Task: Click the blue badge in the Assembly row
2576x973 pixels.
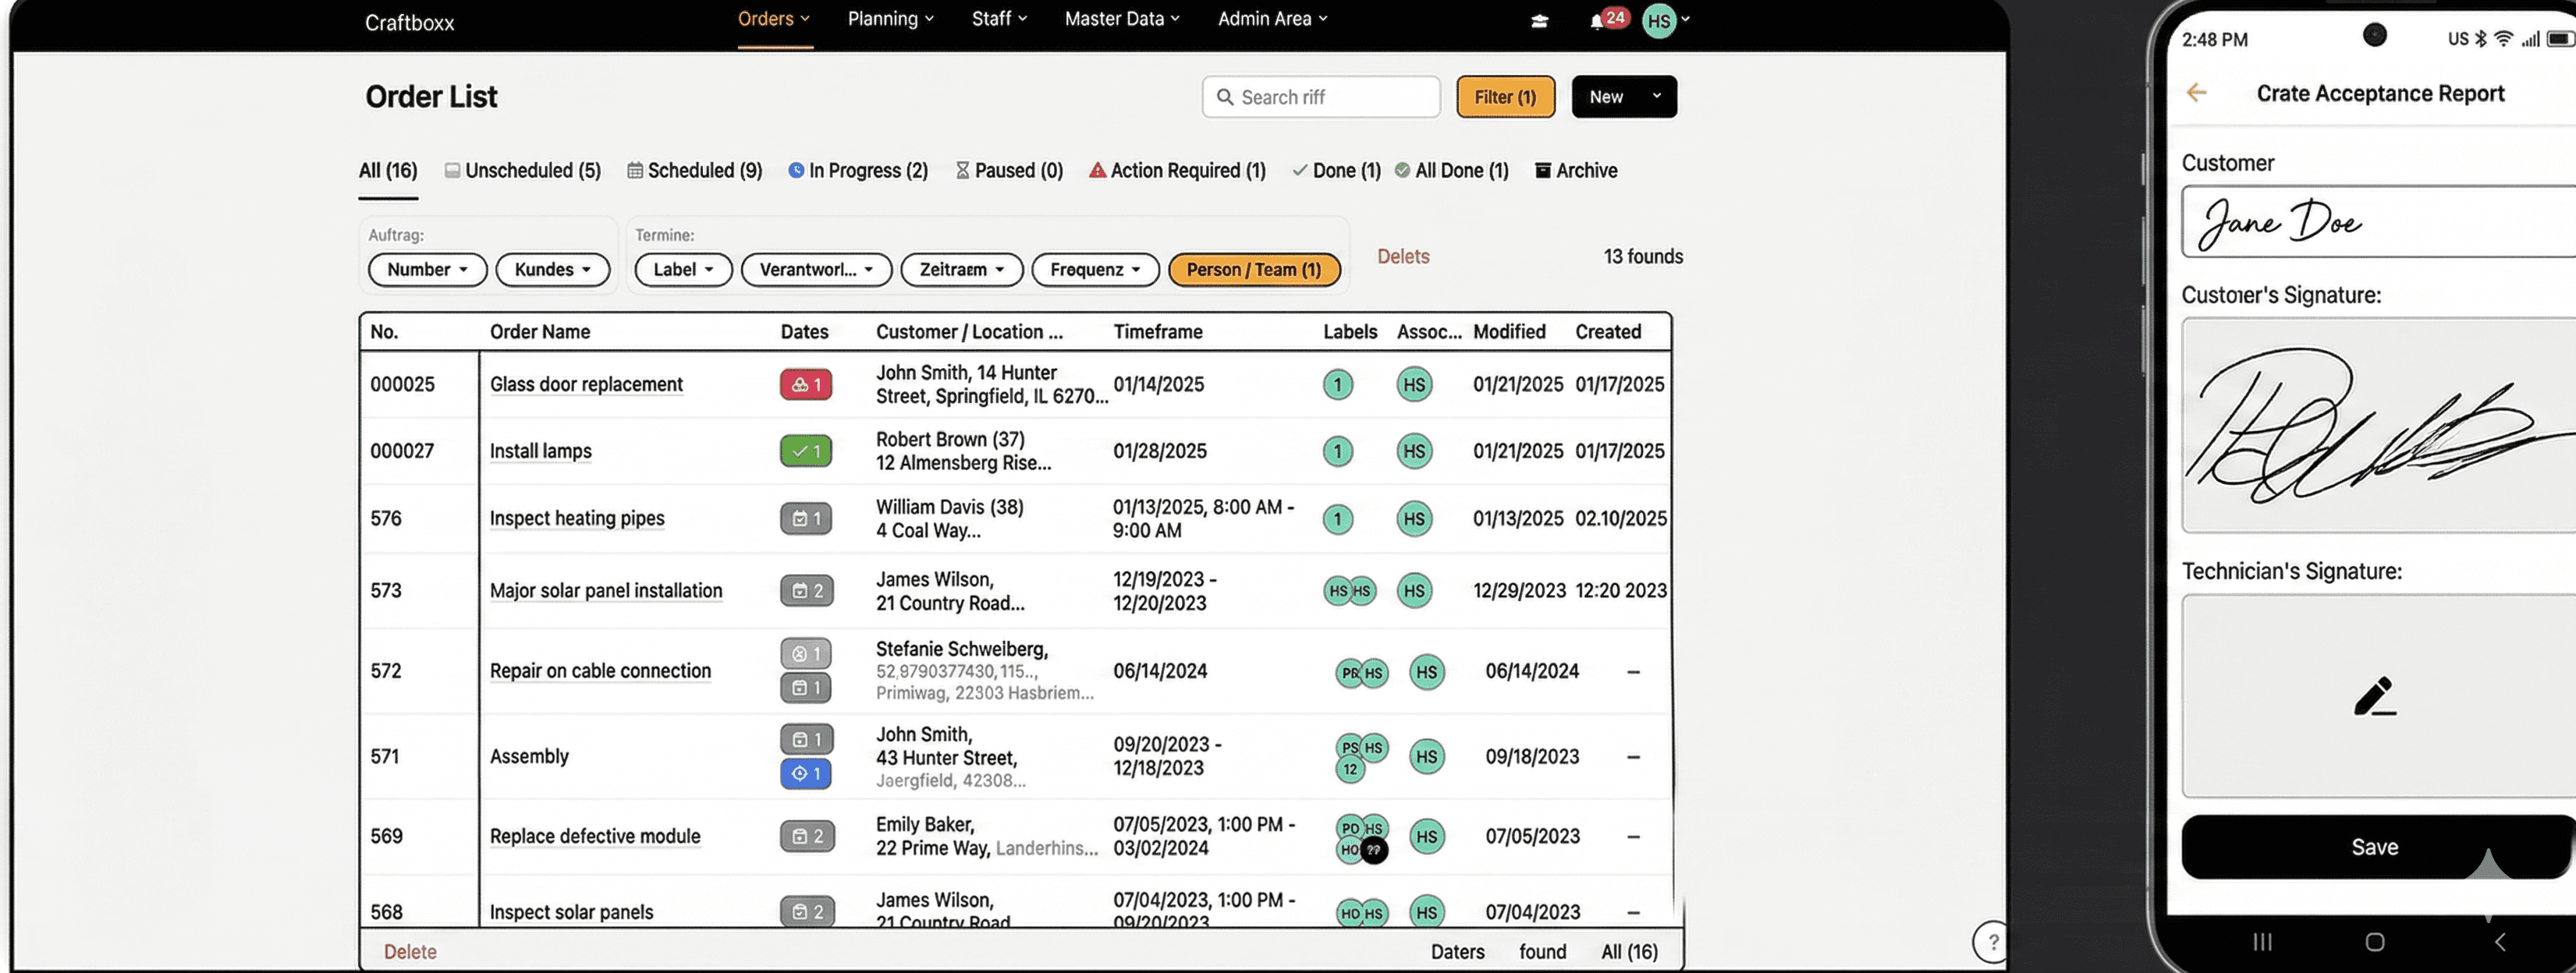Action: 805,773
